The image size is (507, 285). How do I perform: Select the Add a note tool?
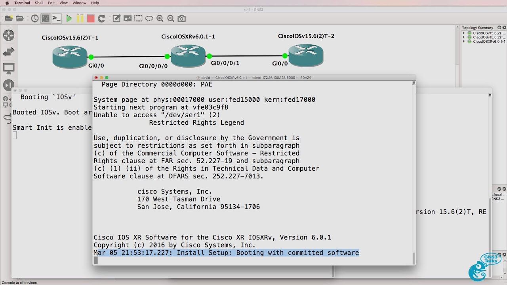(116, 18)
